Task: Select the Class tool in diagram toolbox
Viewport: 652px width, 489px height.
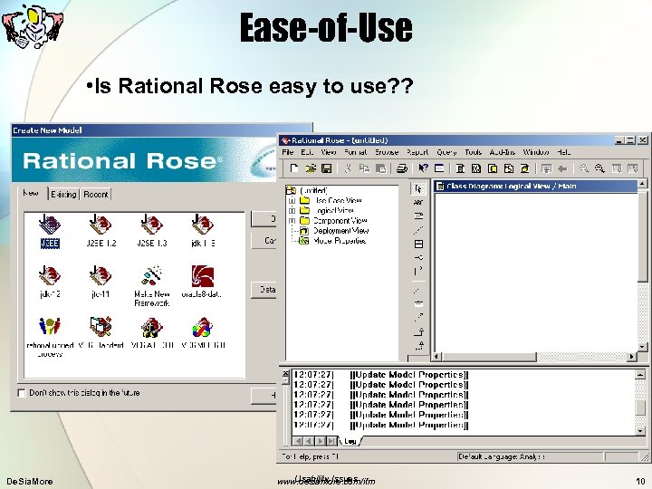Action: point(418,244)
